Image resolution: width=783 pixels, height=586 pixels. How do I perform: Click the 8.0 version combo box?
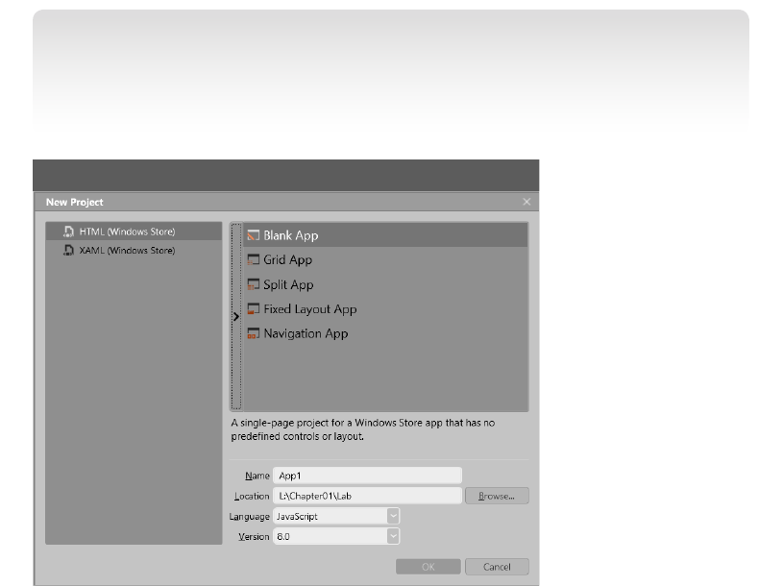click(336, 536)
